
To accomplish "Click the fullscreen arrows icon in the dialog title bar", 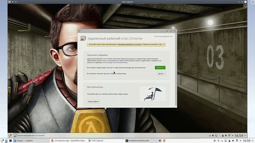I will pos(171,31).
